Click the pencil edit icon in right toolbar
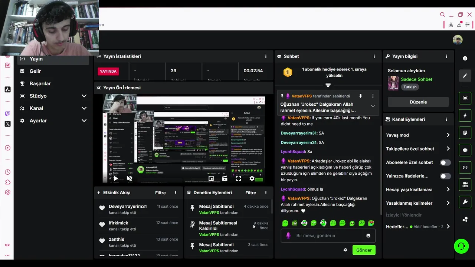The width and height of the screenshot is (475, 267). coord(465,76)
